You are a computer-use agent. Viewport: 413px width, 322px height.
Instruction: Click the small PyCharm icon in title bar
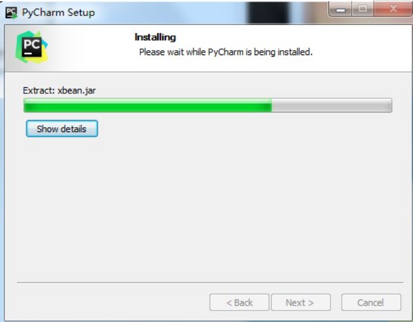tap(11, 13)
